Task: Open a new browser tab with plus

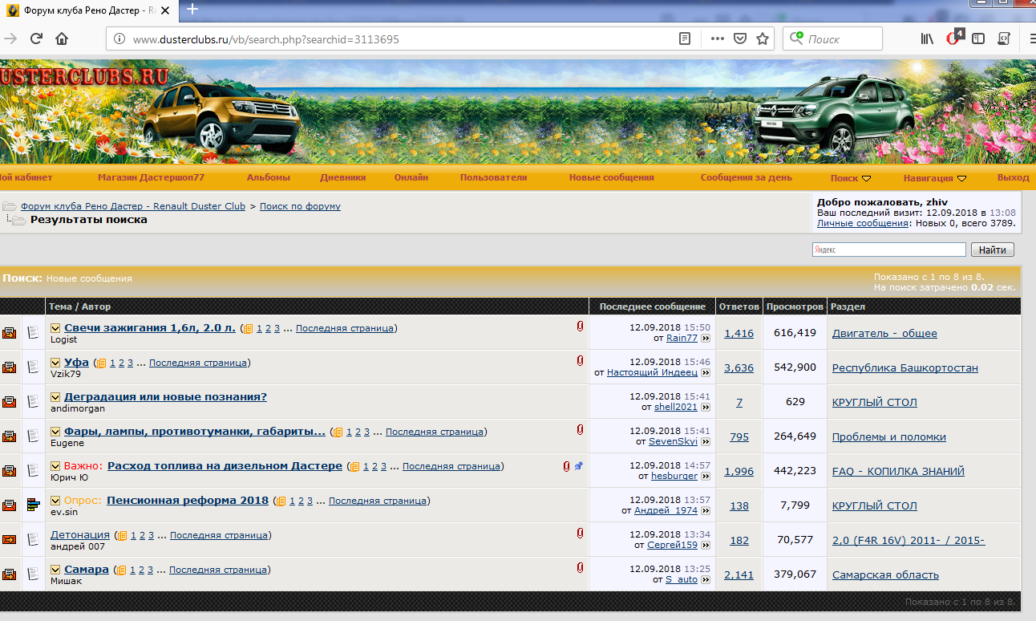Action: [x=192, y=10]
